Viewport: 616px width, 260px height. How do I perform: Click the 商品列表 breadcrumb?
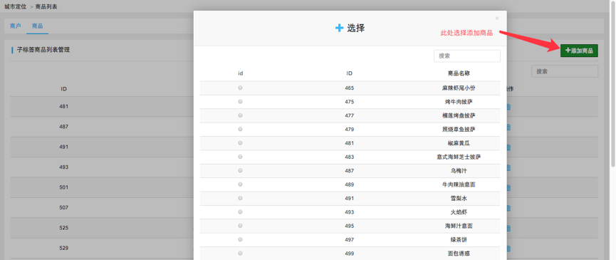(46, 6)
